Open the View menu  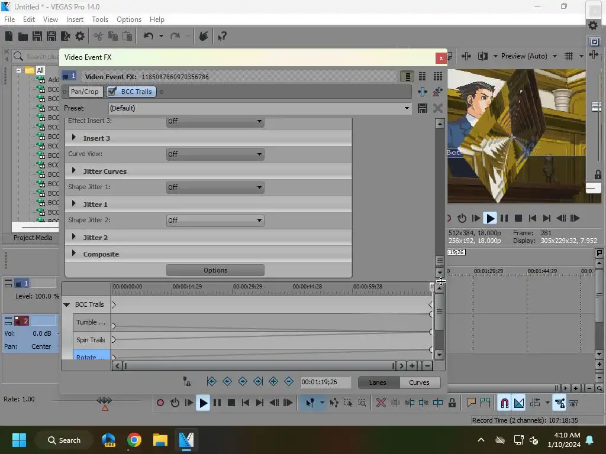(50, 20)
